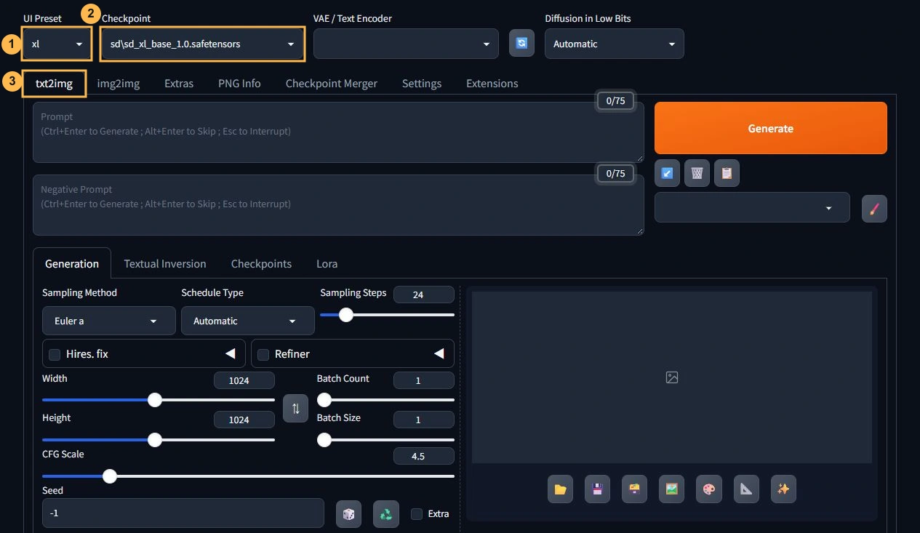The height and width of the screenshot is (533, 920).
Task: Switch to the txt2img tab
Action: 54,83
